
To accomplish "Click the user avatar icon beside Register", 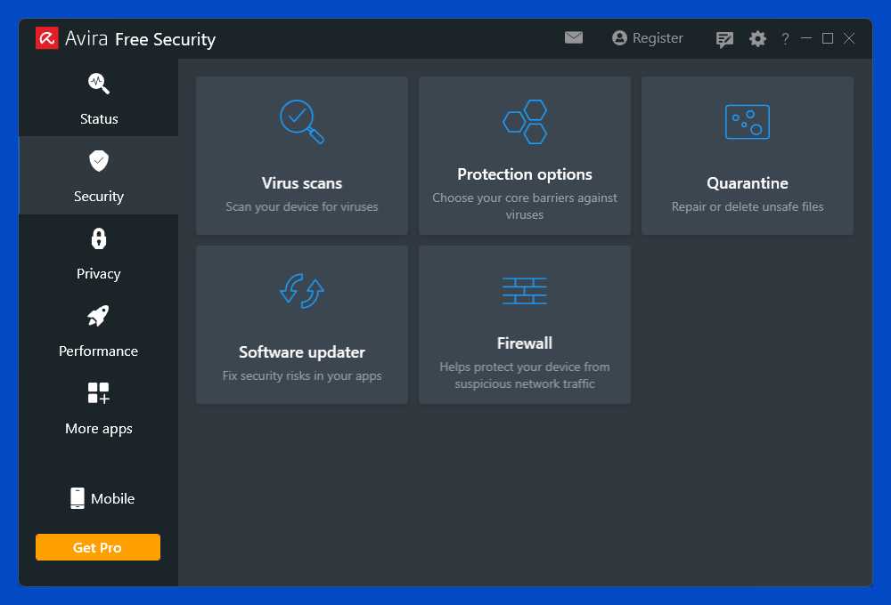I will coord(619,37).
